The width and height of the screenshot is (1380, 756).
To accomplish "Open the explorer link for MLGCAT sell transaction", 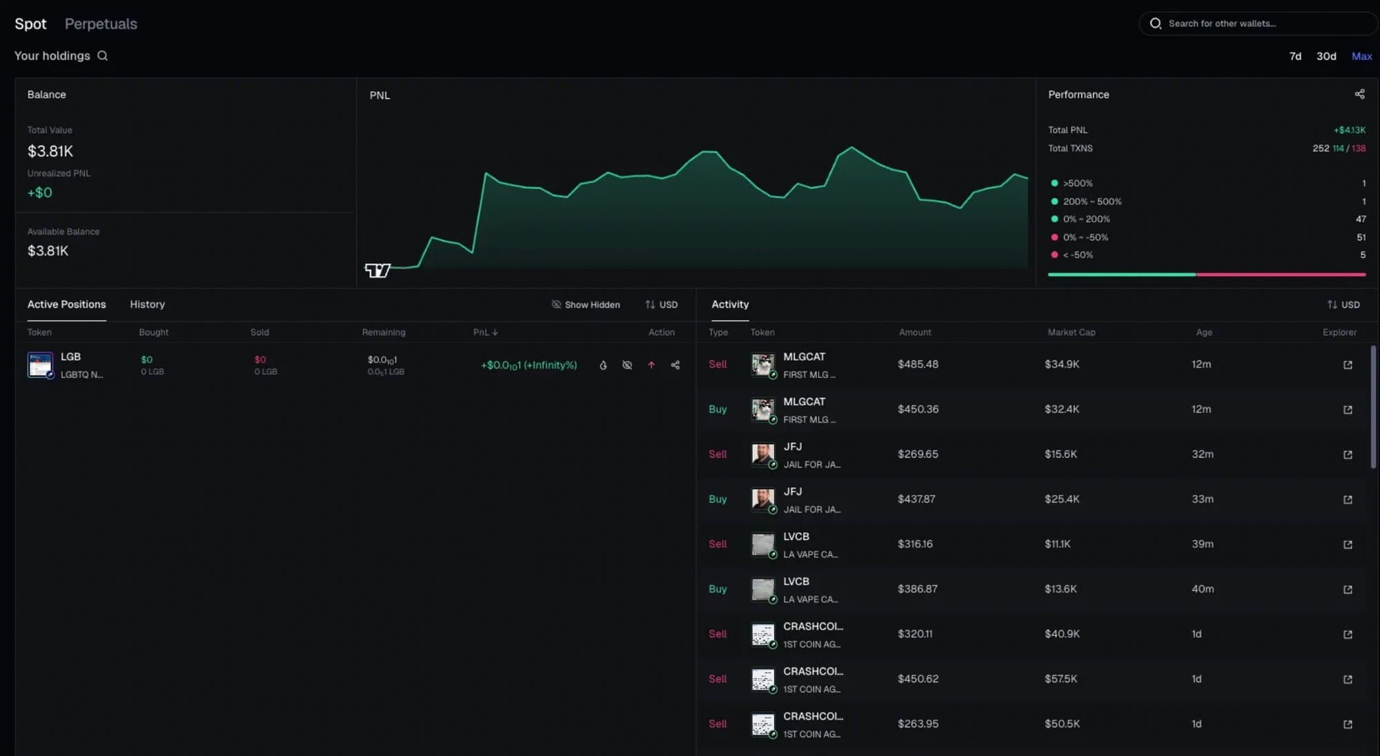I will [x=1347, y=364].
